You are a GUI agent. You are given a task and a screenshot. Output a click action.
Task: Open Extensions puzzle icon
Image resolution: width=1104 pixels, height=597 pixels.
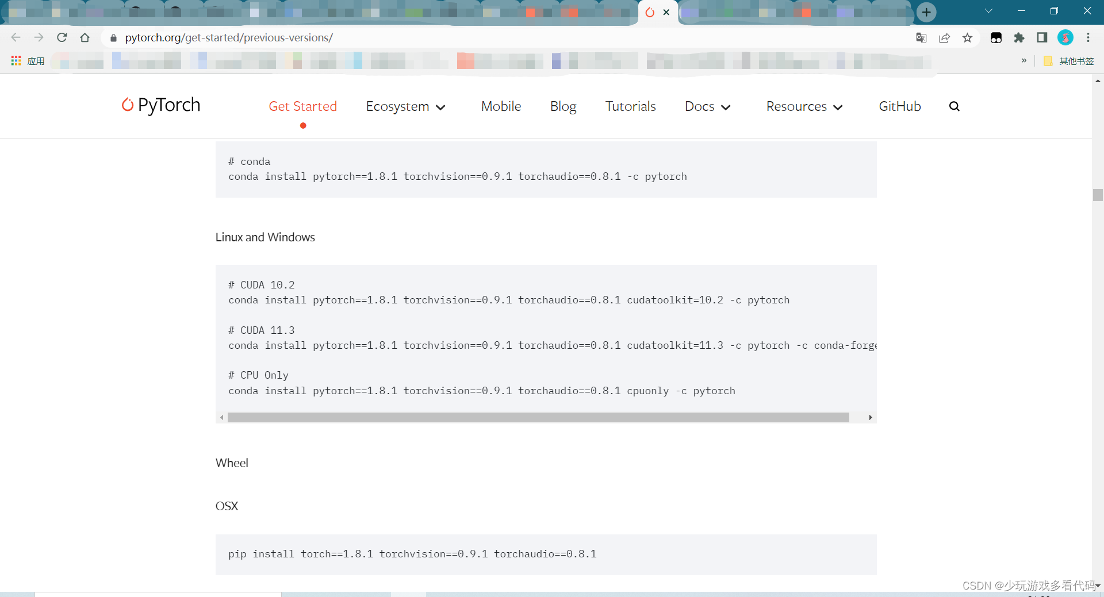click(1019, 38)
